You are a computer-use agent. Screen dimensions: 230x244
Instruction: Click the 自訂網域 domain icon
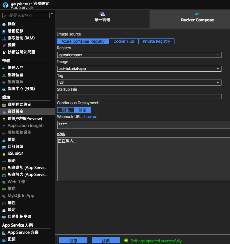pyautogui.click(x=4, y=147)
